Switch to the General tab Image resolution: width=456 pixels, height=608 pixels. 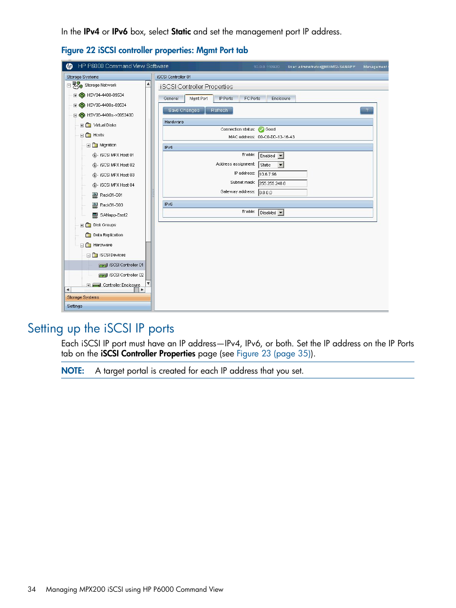click(171, 99)
